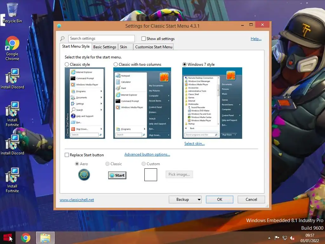Click the two-column style preview thumbnail
Viewport: 325px width, 244px height.
[x=142, y=103]
